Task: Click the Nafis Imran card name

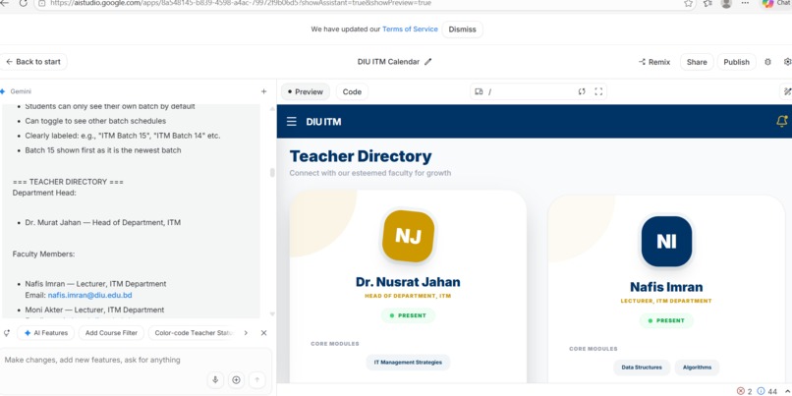Action: point(666,287)
